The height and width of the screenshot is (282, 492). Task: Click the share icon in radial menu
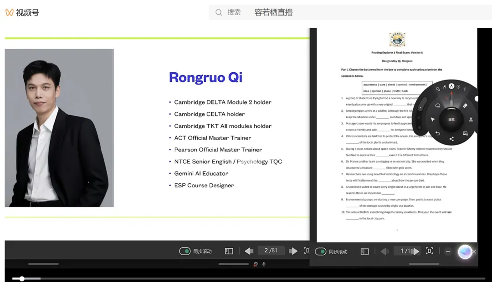coord(451,138)
